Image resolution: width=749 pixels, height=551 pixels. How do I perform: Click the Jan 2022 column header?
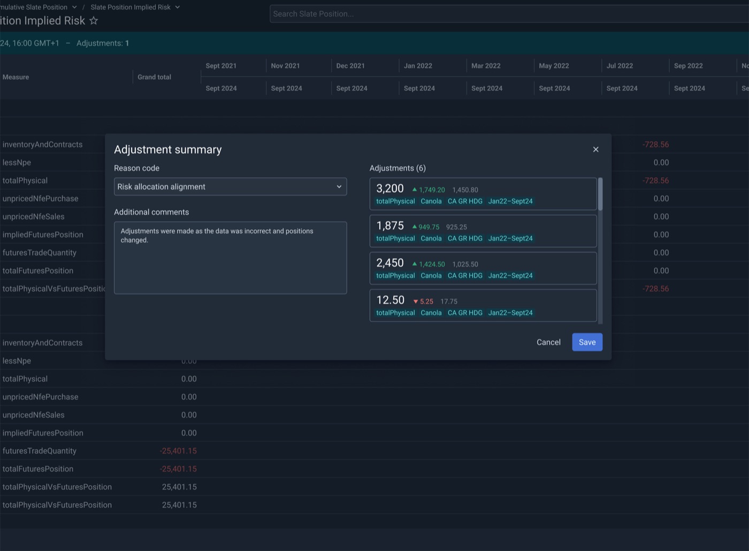[x=418, y=66]
